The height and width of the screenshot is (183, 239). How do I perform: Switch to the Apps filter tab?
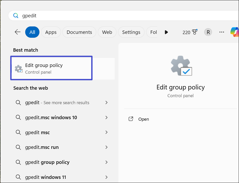click(51, 32)
